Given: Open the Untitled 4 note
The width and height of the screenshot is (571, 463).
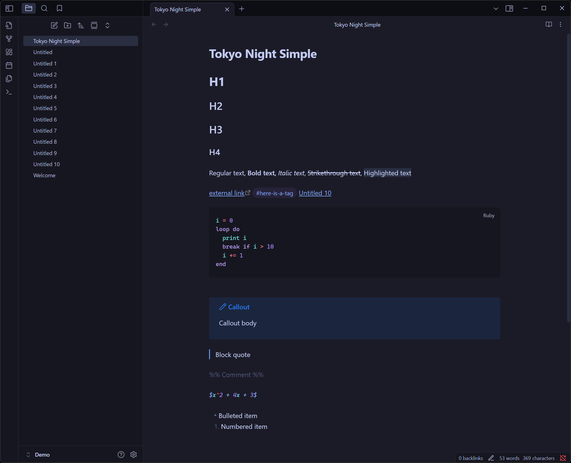Looking at the screenshot, I should [81, 97].
